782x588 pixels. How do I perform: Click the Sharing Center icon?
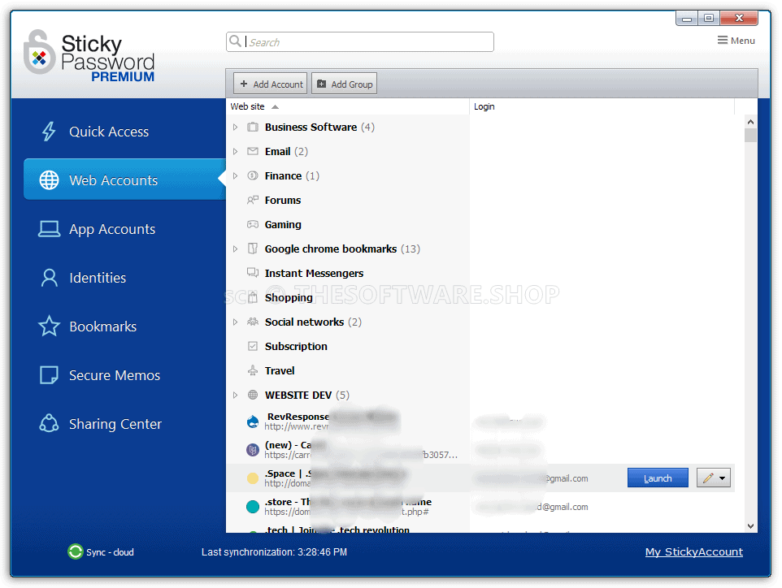click(49, 423)
